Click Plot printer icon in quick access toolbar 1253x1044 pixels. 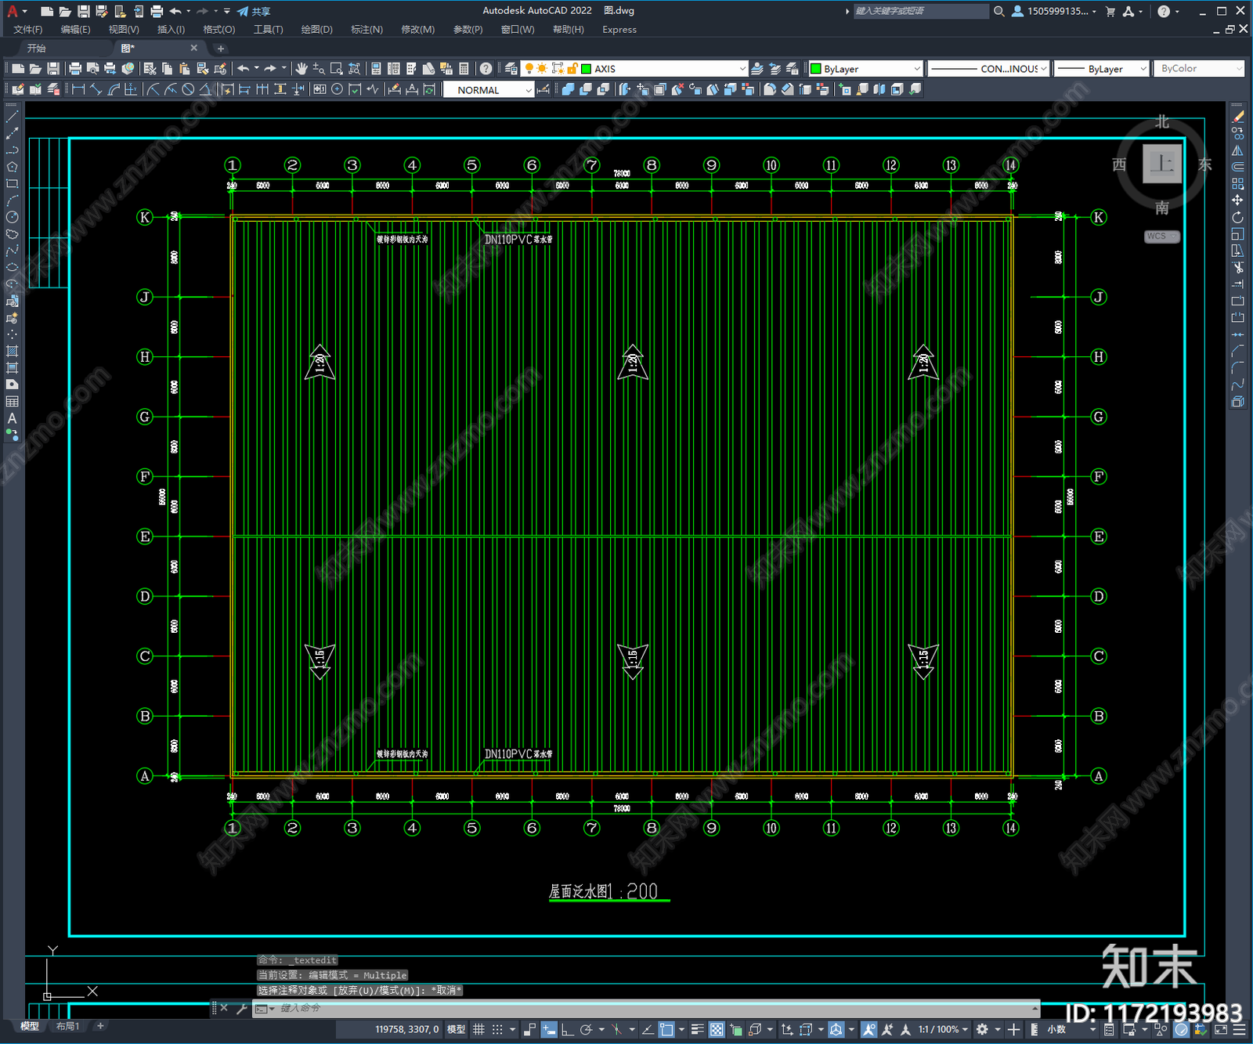(x=157, y=12)
